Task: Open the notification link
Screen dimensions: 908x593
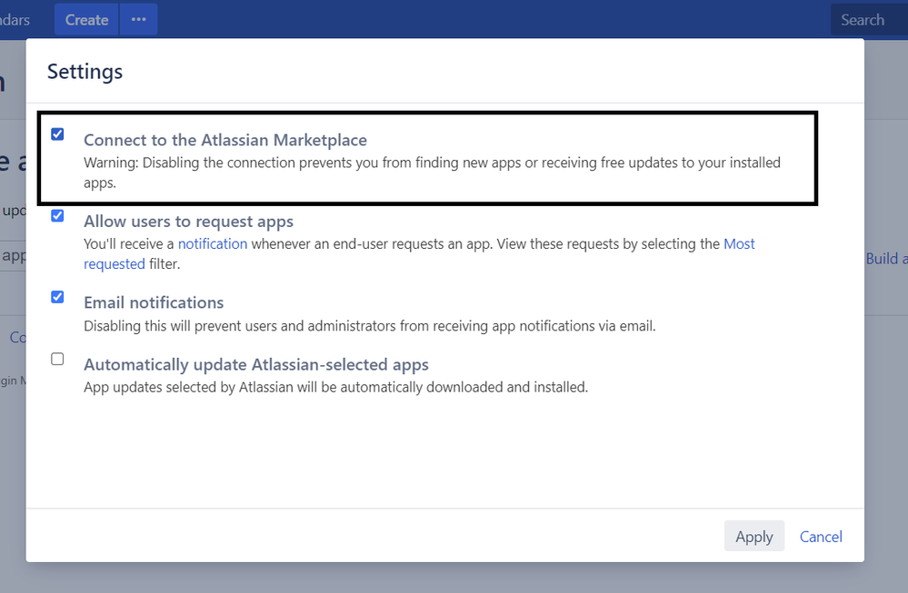Action: [x=213, y=243]
